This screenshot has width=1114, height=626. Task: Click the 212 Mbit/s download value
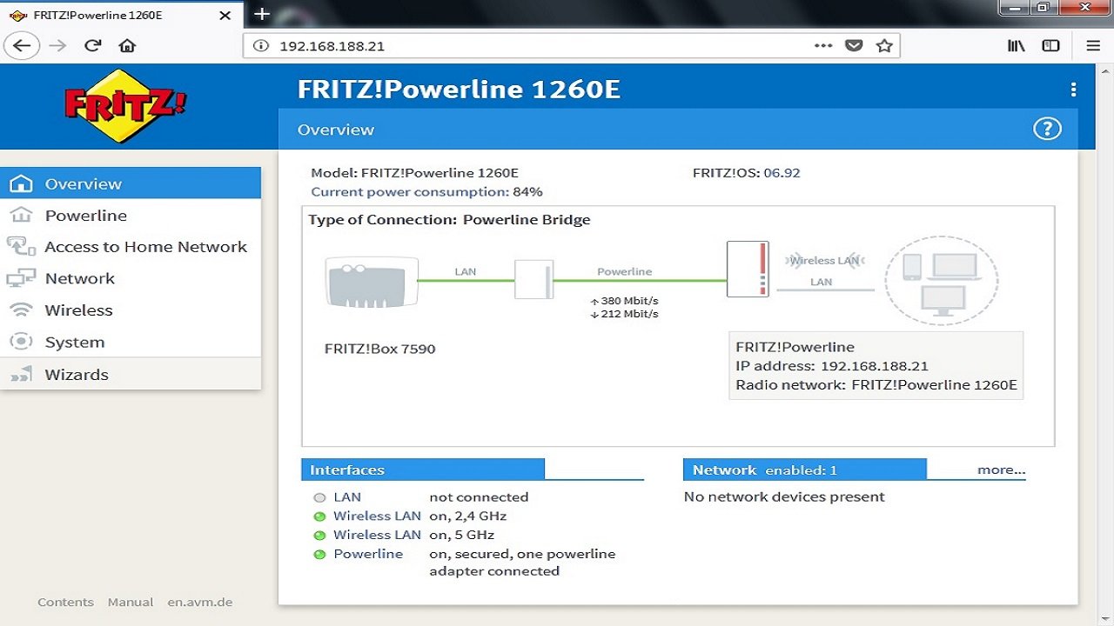click(x=624, y=314)
